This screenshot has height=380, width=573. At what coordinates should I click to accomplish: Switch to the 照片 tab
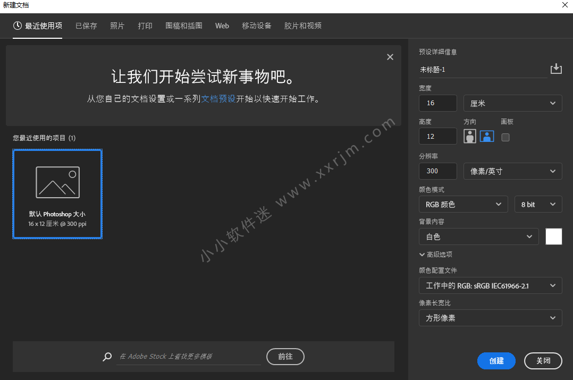click(x=117, y=26)
